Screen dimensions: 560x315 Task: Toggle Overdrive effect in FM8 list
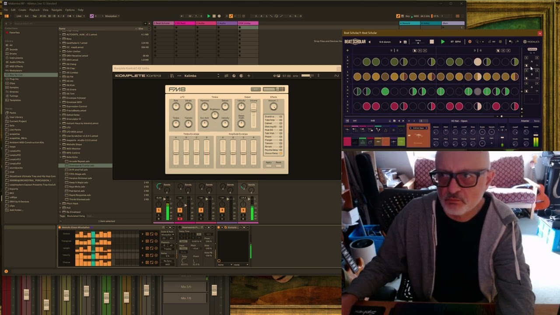click(280, 117)
